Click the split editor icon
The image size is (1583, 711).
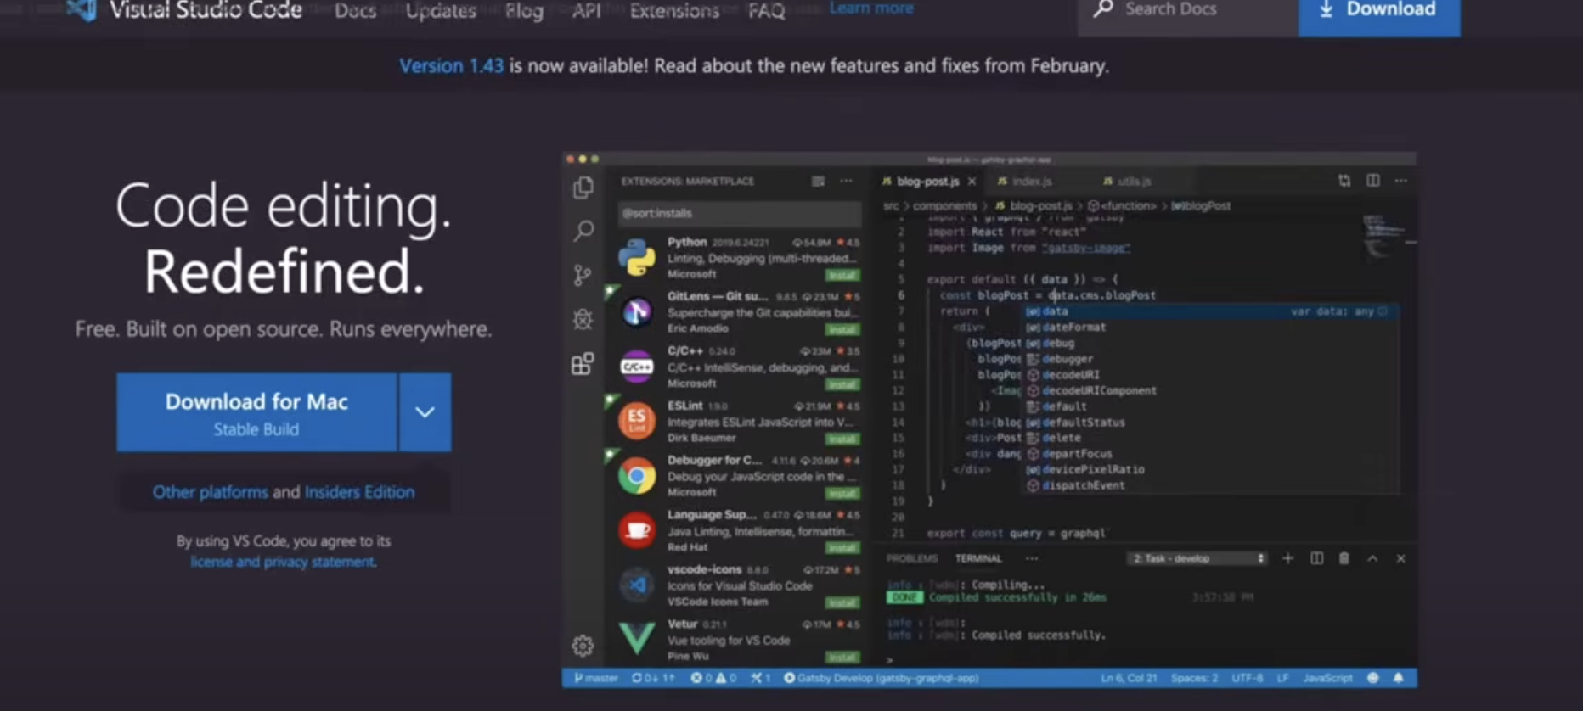1372,181
